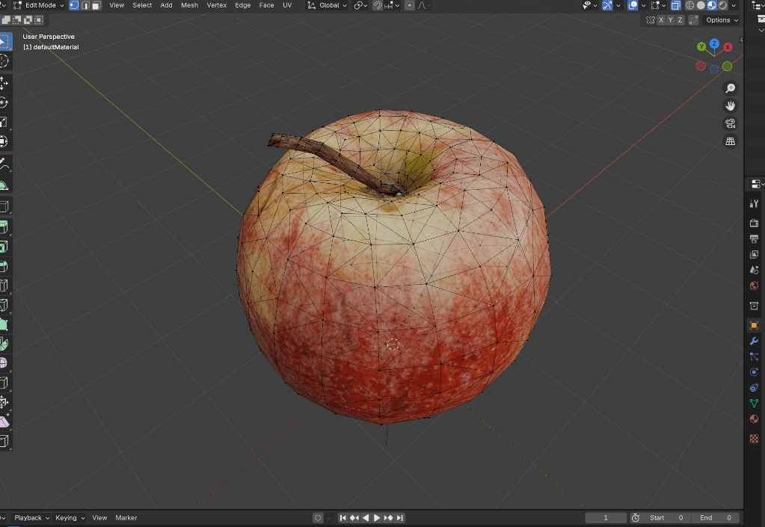Screen dimensions: 765x527
Task: Enable snapping with the magnet icon
Action: click(378, 5)
